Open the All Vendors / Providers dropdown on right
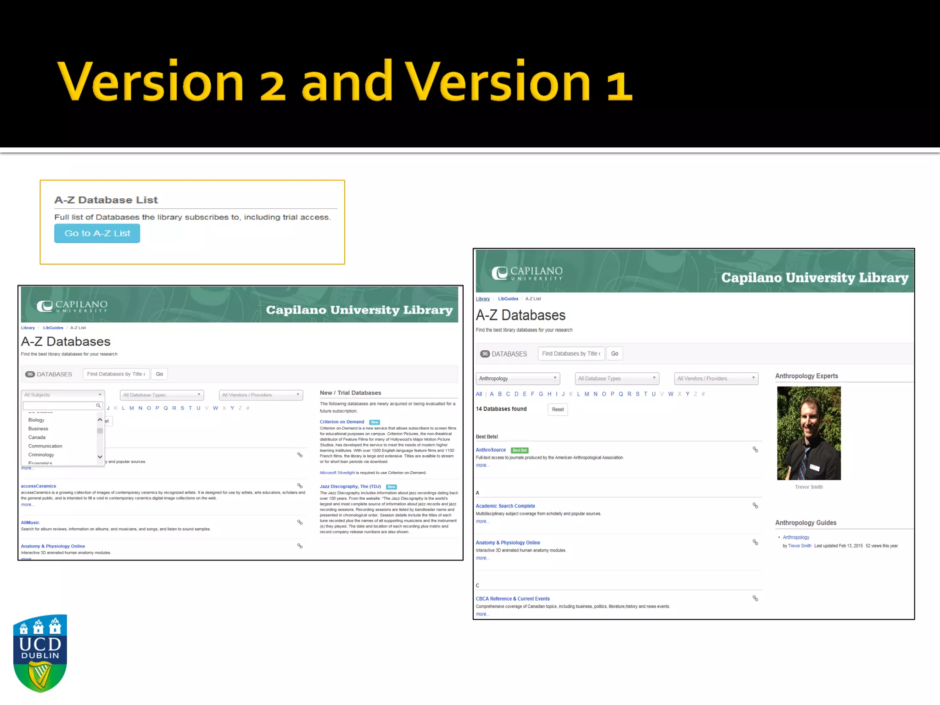Image resolution: width=940 pixels, height=705 pixels. click(x=716, y=378)
